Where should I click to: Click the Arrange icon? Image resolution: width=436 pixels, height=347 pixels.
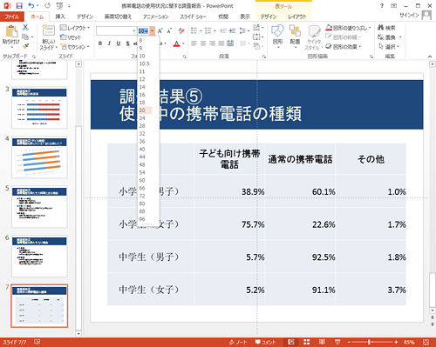pyautogui.click(x=295, y=30)
